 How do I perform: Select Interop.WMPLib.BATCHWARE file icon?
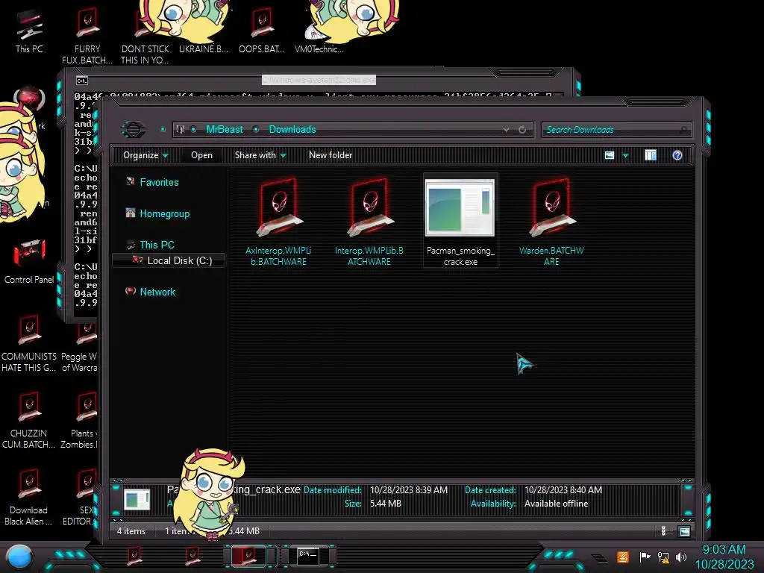369,207
